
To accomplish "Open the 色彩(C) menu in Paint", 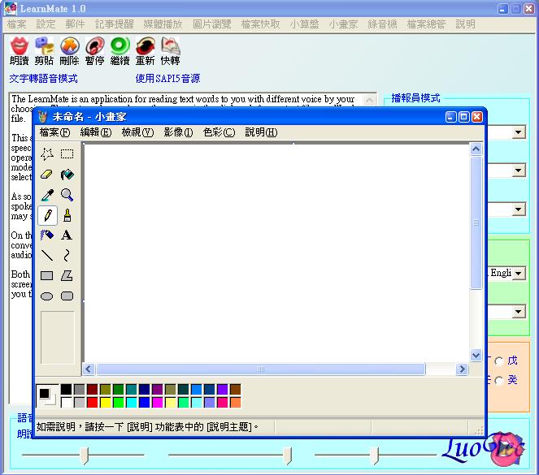I will click(x=219, y=132).
